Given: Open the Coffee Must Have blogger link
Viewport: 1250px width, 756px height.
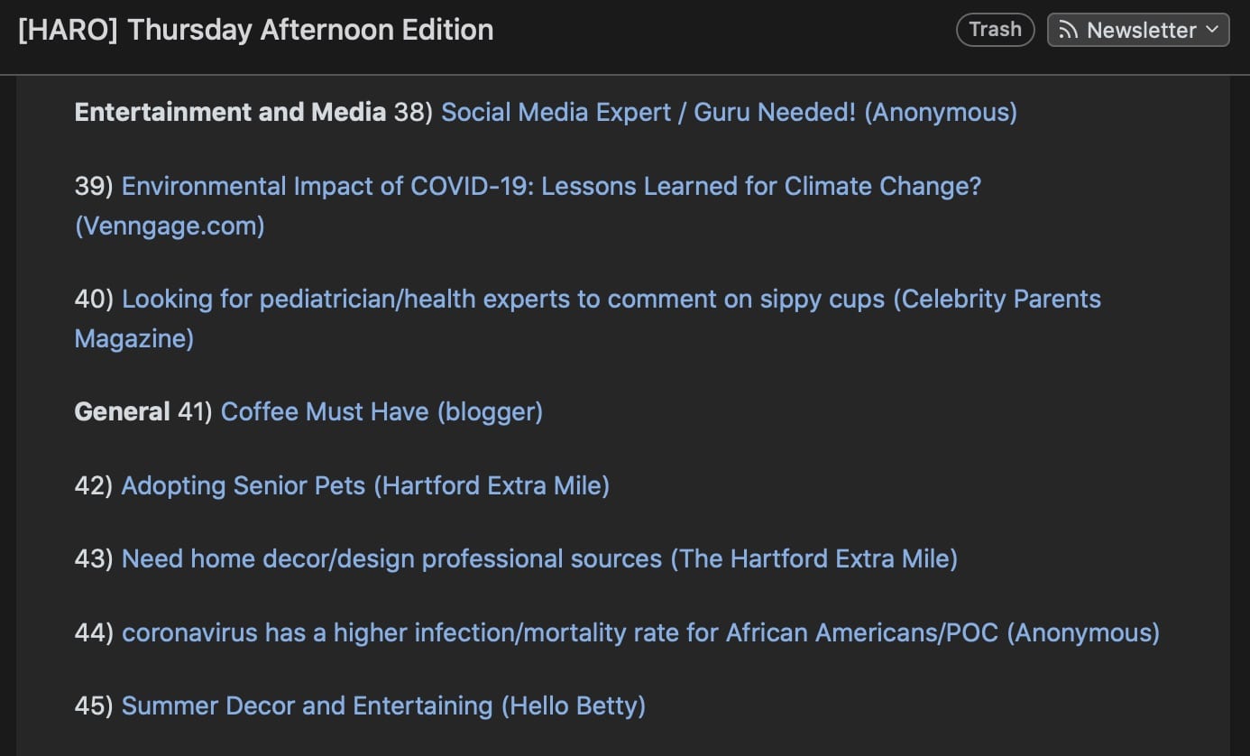Looking at the screenshot, I should (x=326, y=411).
